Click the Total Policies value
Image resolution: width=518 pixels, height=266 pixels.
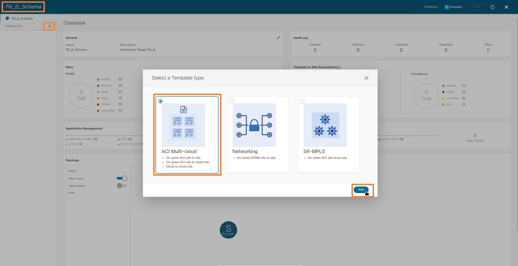click(475, 135)
